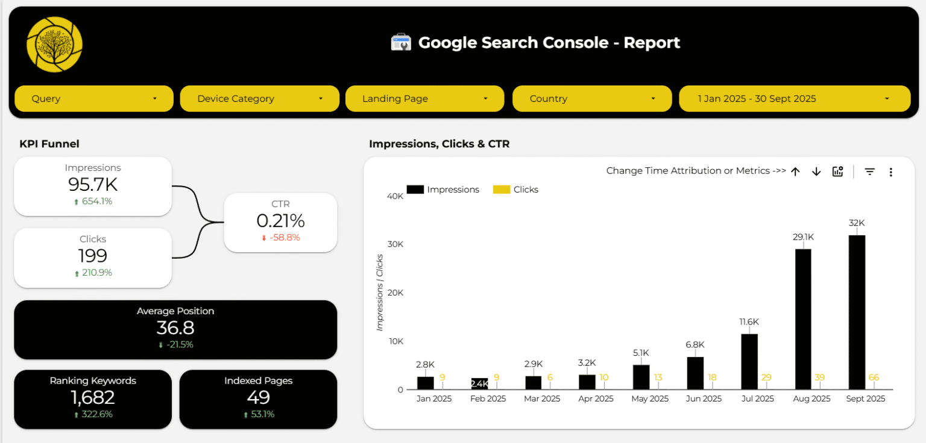The height and width of the screenshot is (443, 926).
Task: Select the Clicks 199 scorecard
Action: tap(93, 257)
